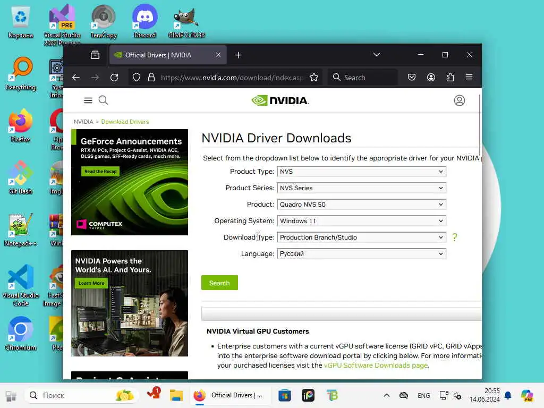Open Firefox View recent browsing icon
The width and height of the screenshot is (544, 408).
(95, 55)
